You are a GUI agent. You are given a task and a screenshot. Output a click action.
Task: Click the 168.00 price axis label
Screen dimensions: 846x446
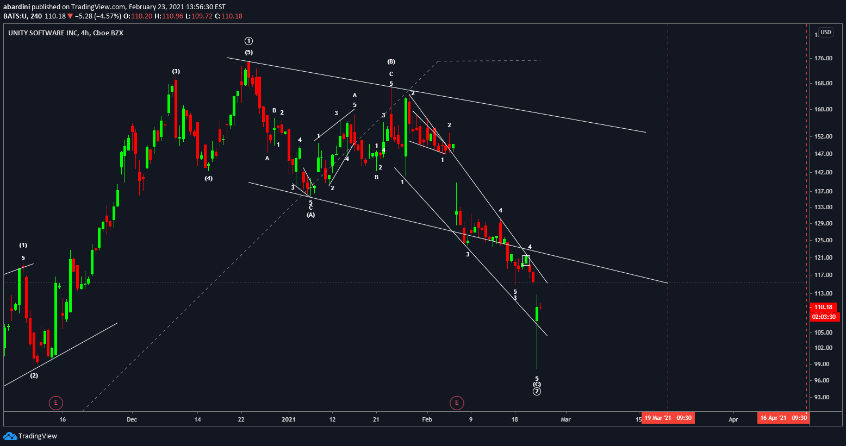click(823, 83)
